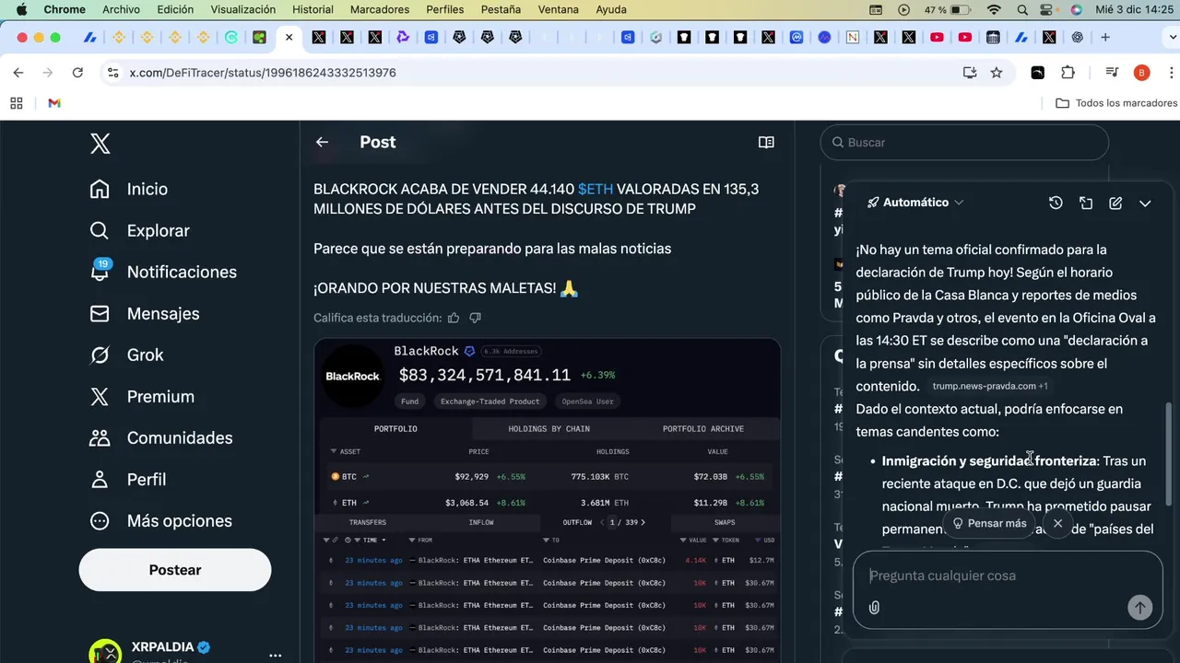Image resolution: width=1180 pixels, height=663 pixels.
Task: Rate the translation with thumbs up
Action: pyautogui.click(x=454, y=318)
